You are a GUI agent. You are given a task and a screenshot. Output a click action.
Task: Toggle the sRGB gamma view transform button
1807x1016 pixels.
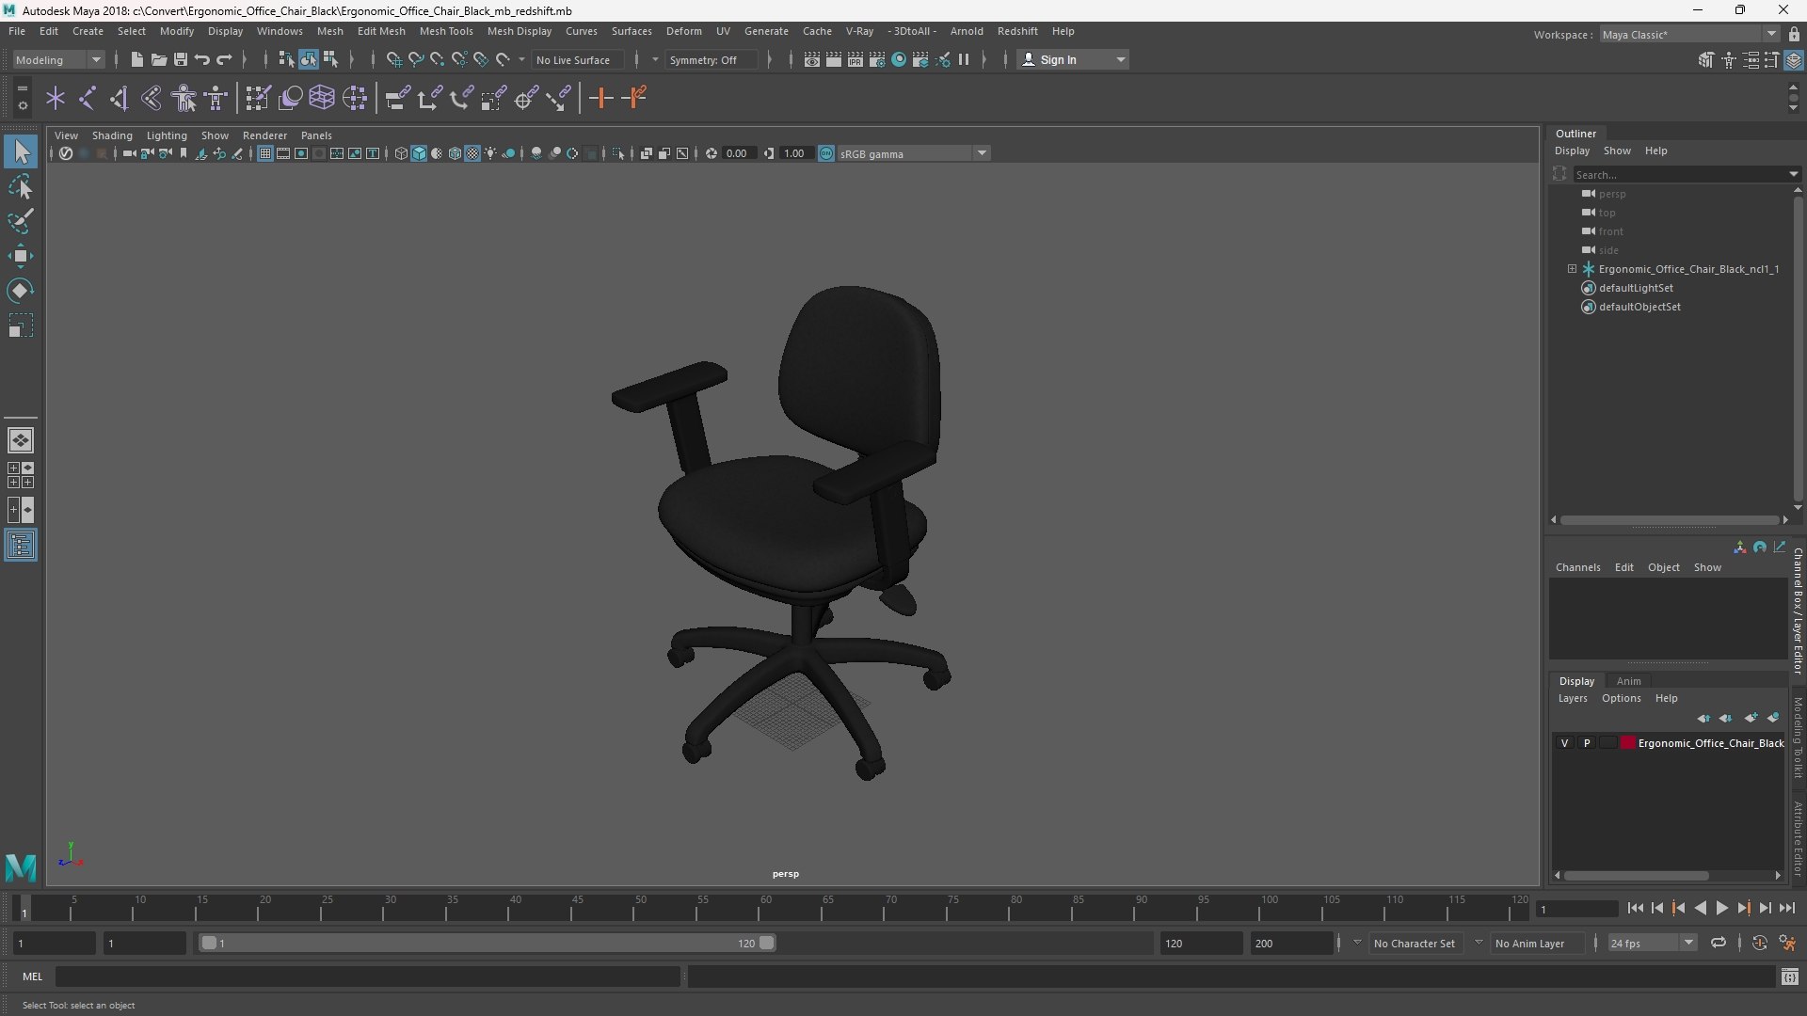click(826, 153)
